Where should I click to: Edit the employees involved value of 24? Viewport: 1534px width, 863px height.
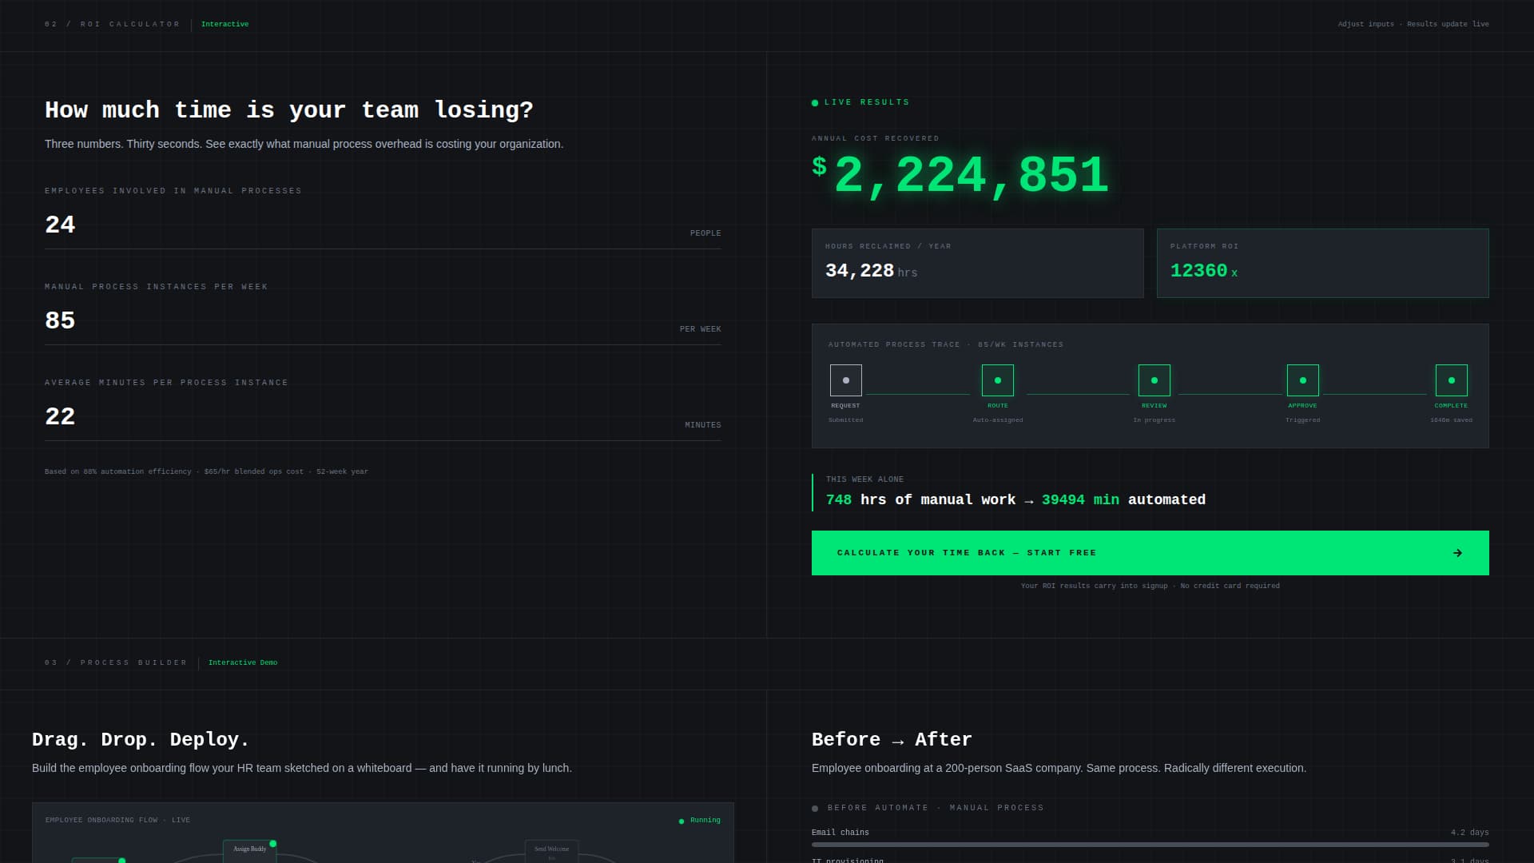pyautogui.click(x=60, y=225)
